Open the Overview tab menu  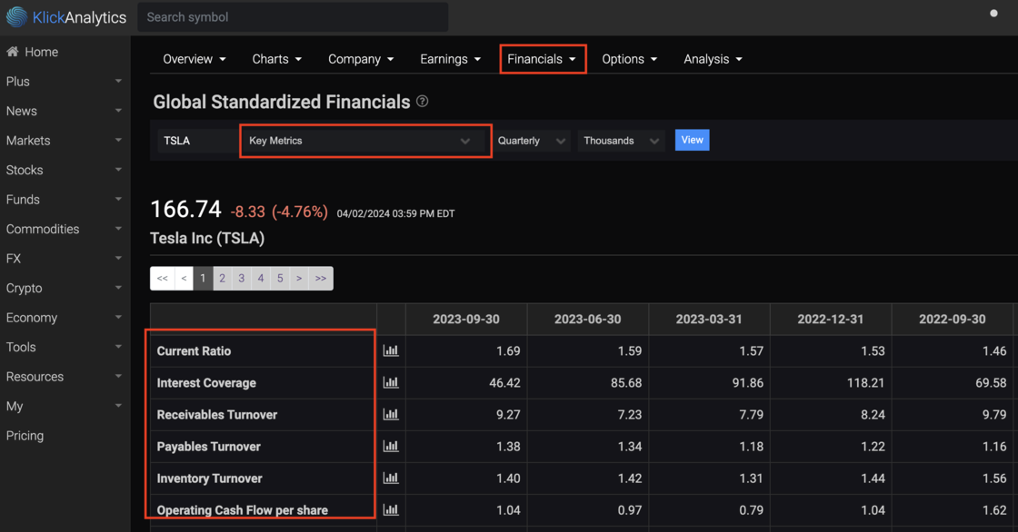[x=195, y=59]
